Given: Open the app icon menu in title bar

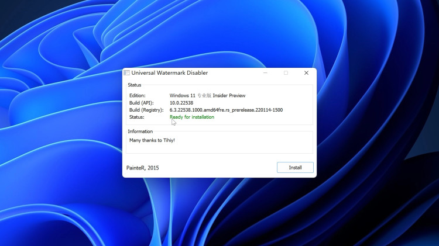Looking at the screenshot, I should [x=127, y=73].
